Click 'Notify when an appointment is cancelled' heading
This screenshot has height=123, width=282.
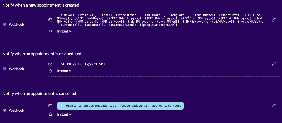click(39, 93)
